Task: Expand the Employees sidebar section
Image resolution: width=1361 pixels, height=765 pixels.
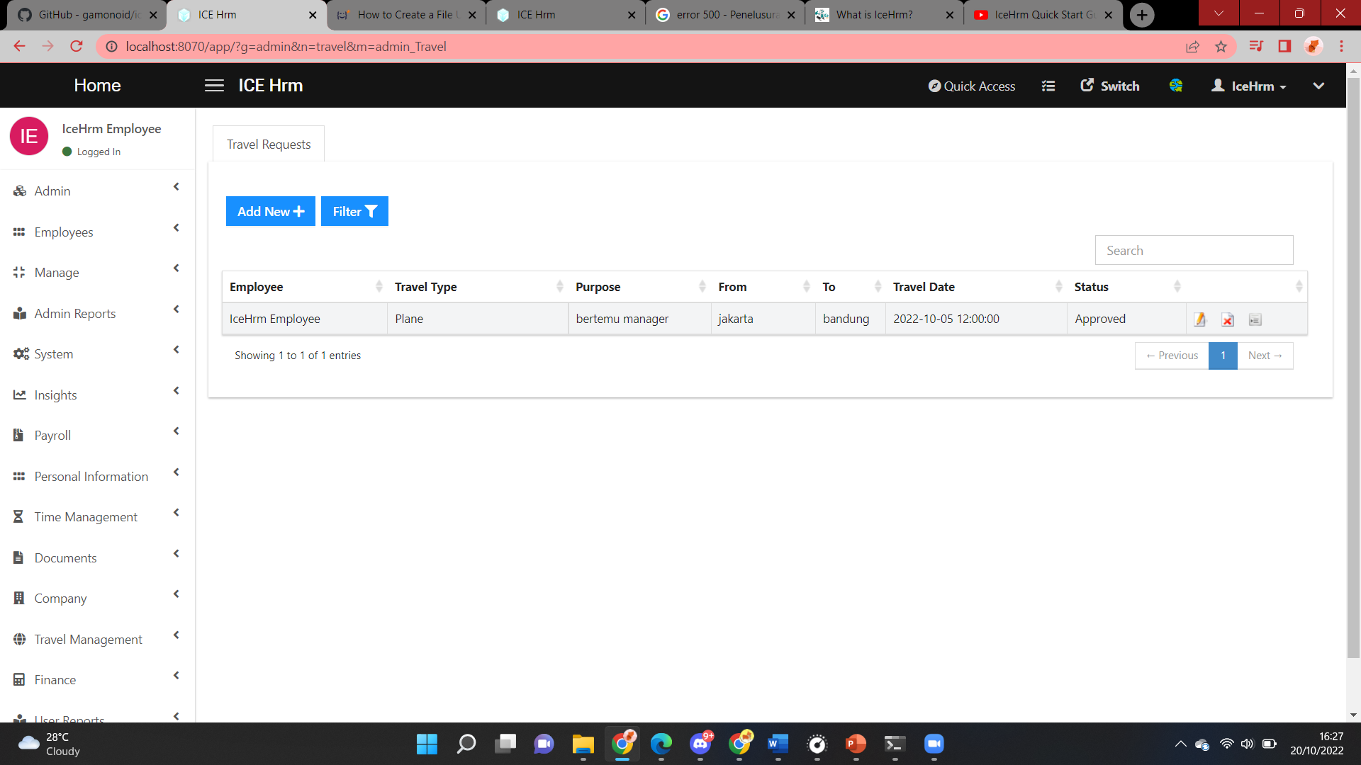Action: pyautogui.click(x=64, y=232)
